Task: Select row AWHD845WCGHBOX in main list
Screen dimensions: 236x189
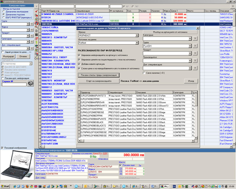Action: click(x=58, y=120)
